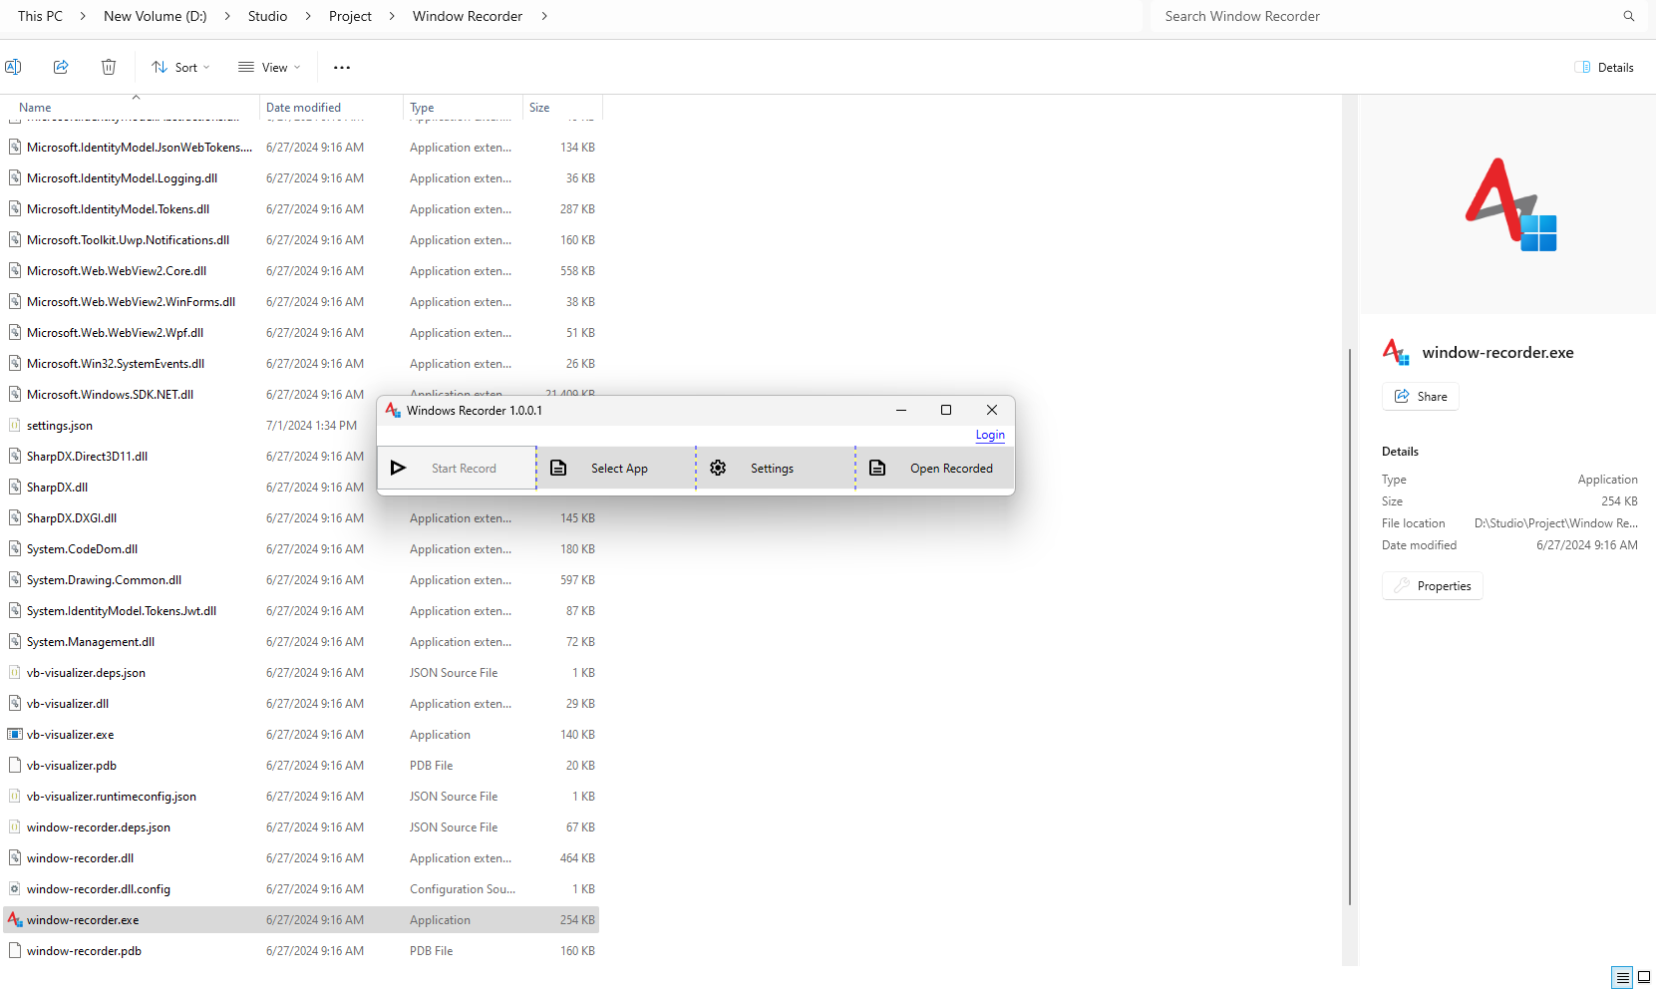Click the System.CodeDom.dll file icon
The height and width of the screenshot is (989, 1656).
[15, 548]
